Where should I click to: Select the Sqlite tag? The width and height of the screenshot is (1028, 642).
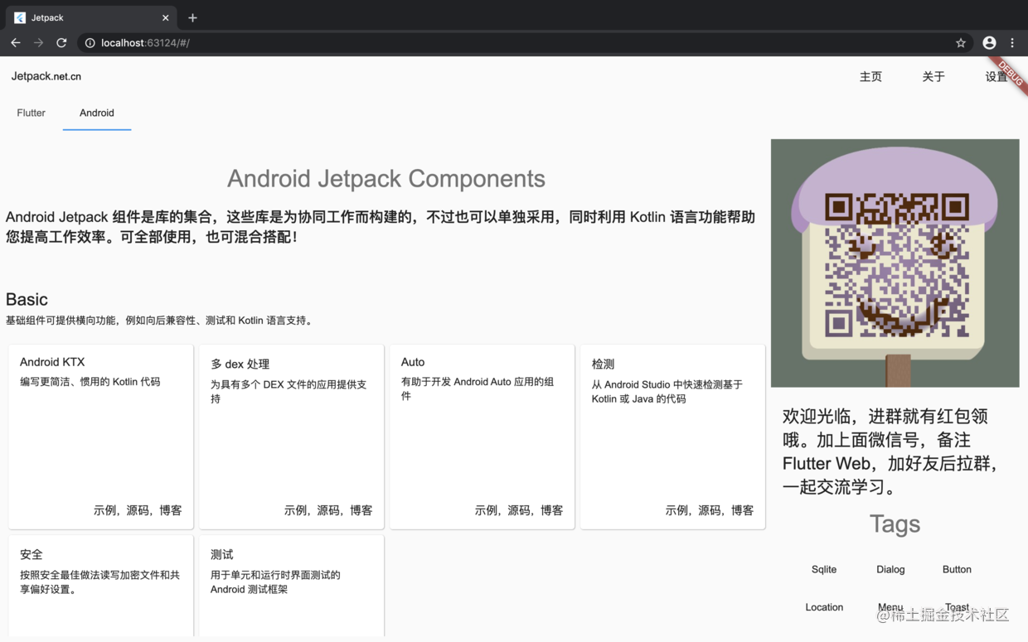(x=824, y=570)
